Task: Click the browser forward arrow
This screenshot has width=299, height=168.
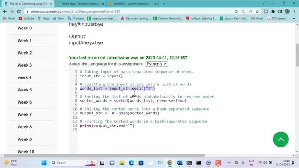Action: point(12,11)
